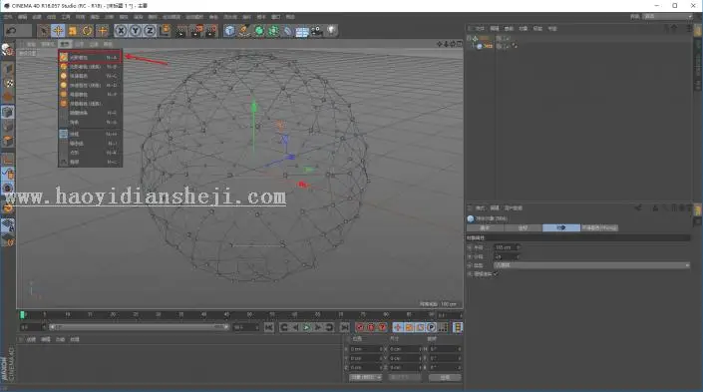Screen dimensions: 703x392
Task: Select the sphere object in the Object Manager
Action: (489, 46)
